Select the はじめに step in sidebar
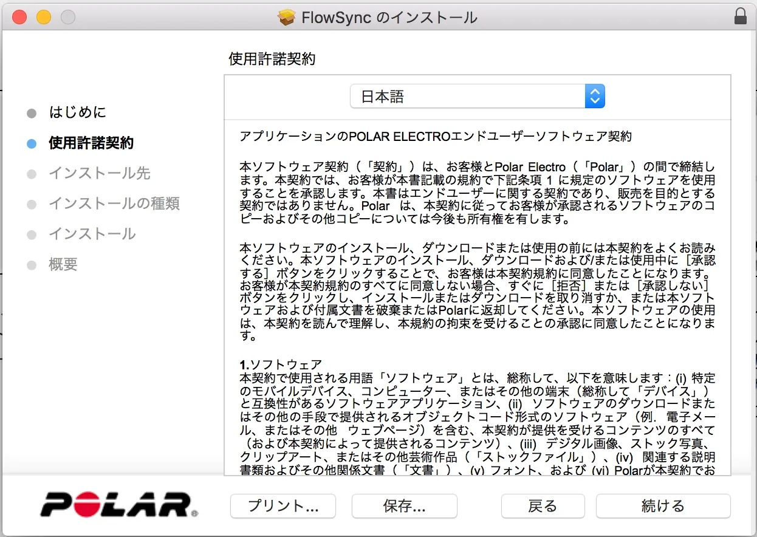 tap(77, 112)
